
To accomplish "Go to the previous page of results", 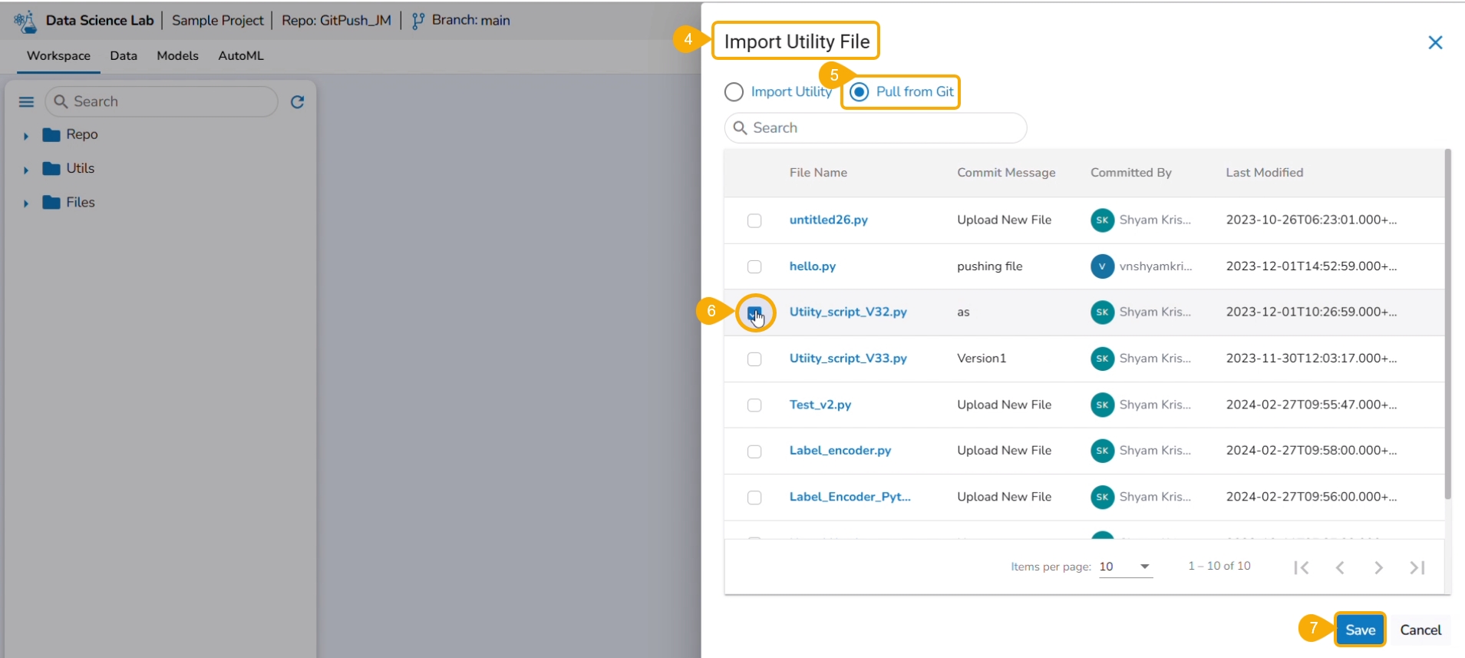I will (x=1340, y=567).
